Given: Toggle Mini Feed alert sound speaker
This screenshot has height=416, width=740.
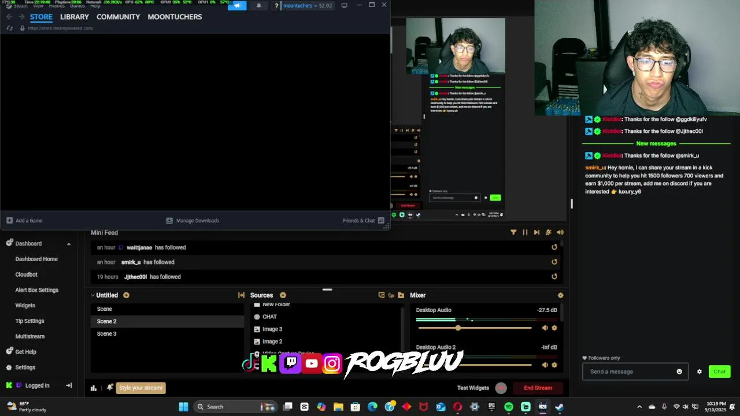Looking at the screenshot, I should point(560,232).
